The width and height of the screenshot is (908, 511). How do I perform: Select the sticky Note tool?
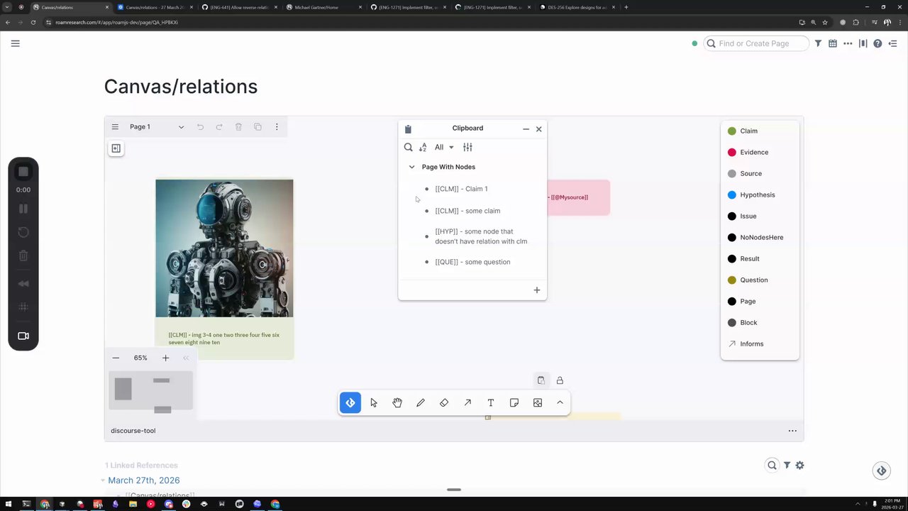pos(514,403)
